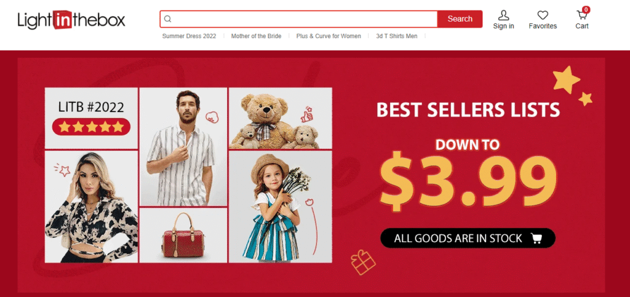Click the gift box icon on banner
Viewport: 630px width, 297px height.
click(363, 262)
